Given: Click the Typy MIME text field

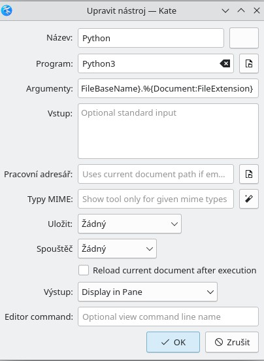Looking at the screenshot, I should (156, 199).
